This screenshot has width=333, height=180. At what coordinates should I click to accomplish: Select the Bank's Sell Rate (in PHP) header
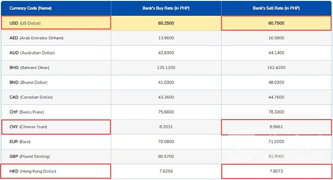click(x=276, y=8)
